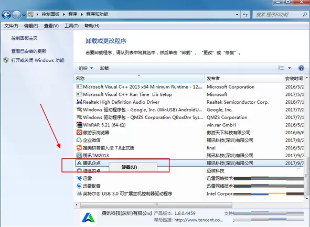Image resolution: width=310 pixels, height=227 pixels.
Task: Open the 查看(V) menu
Action: tap(51, 26)
